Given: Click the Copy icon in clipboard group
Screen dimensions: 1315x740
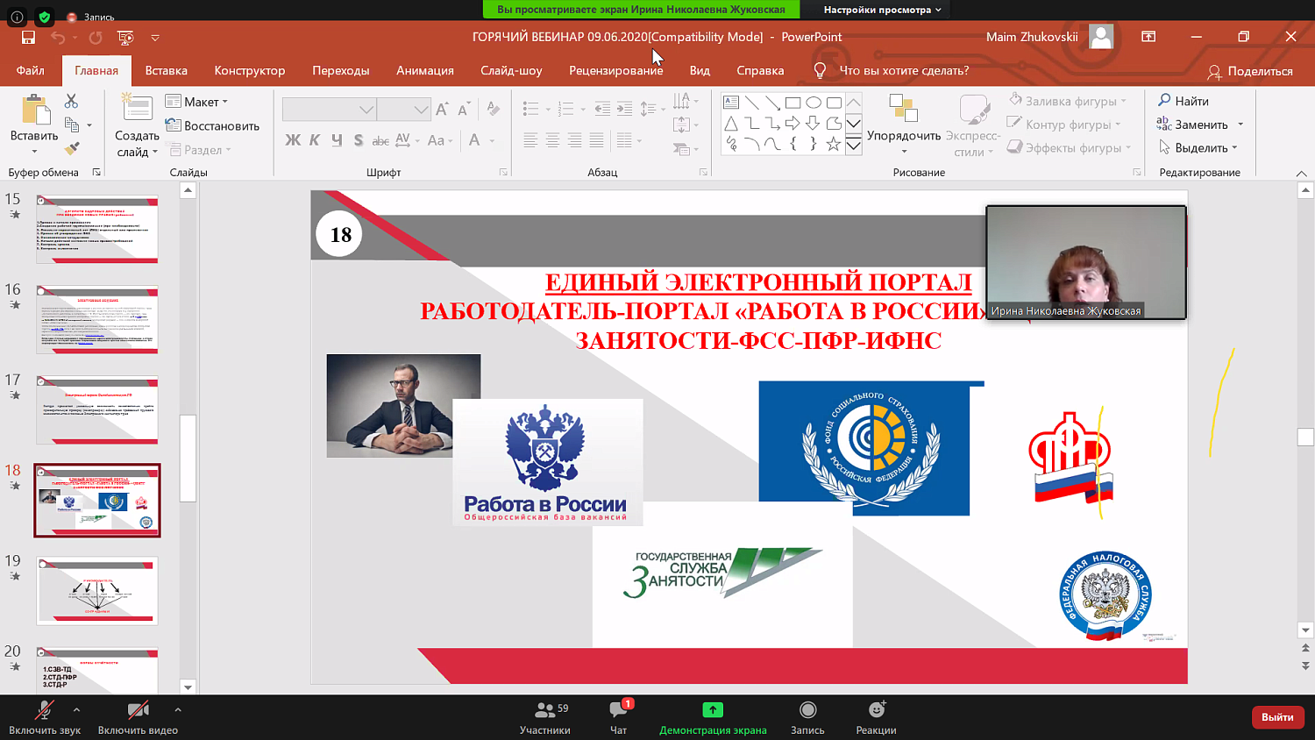Looking at the screenshot, I should 72,125.
